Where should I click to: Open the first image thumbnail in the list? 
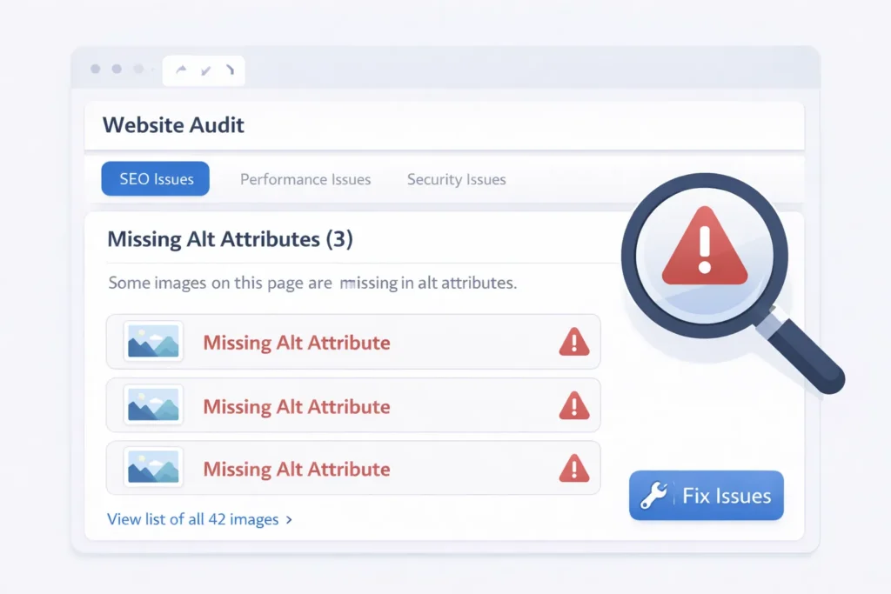[x=153, y=342]
